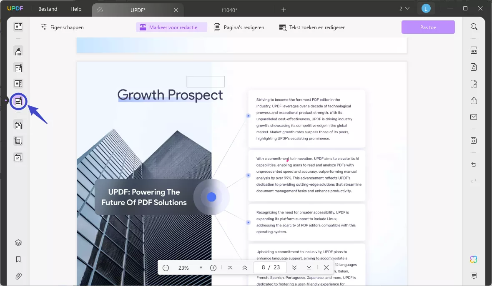Run OCR text recognition

tap(474, 50)
